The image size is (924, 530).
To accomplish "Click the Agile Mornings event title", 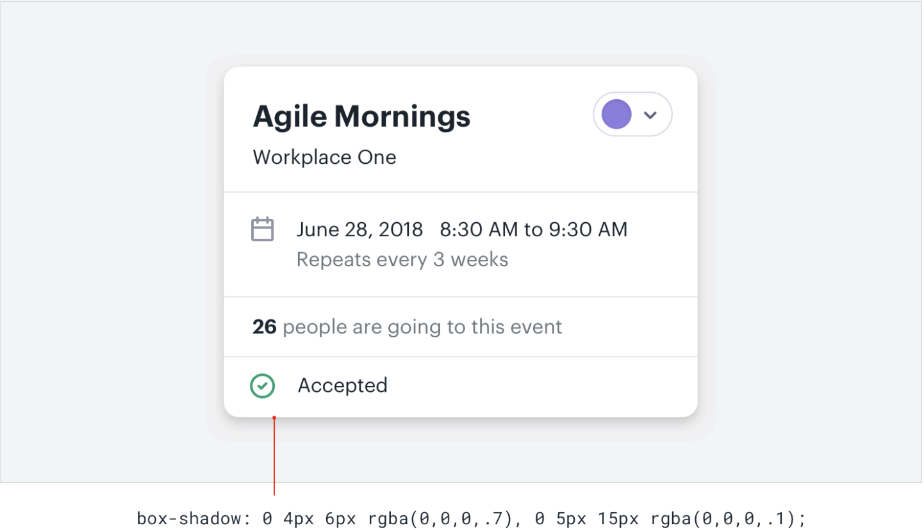I will pos(361,116).
